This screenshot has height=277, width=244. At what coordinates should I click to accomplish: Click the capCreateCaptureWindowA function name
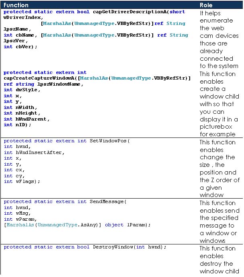(40, 78)
